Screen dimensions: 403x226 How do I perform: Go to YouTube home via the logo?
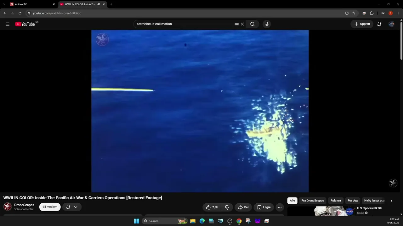coord(25,24)
